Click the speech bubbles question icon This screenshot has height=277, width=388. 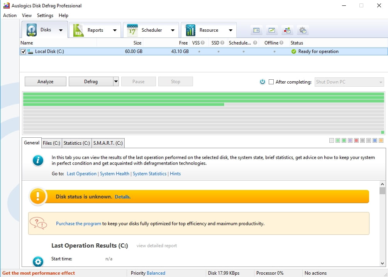38,223
